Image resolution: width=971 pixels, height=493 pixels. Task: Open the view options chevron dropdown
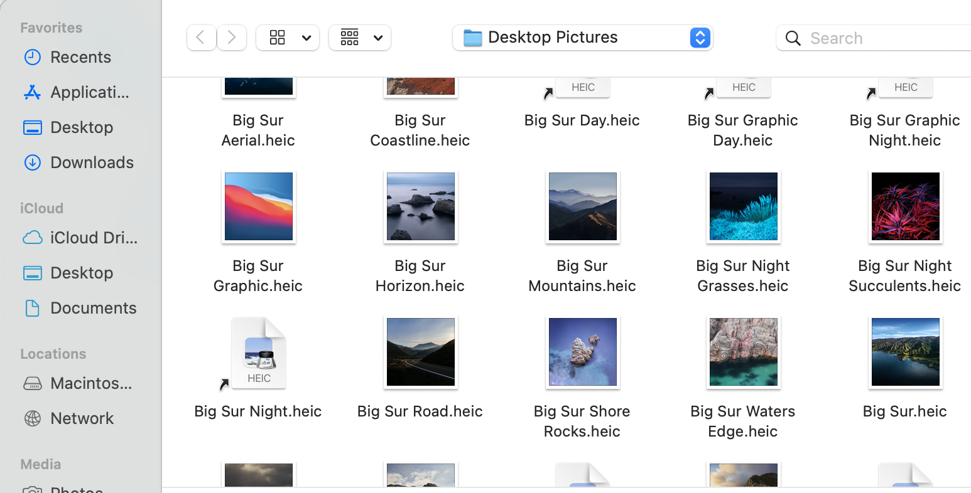(306, 38)
